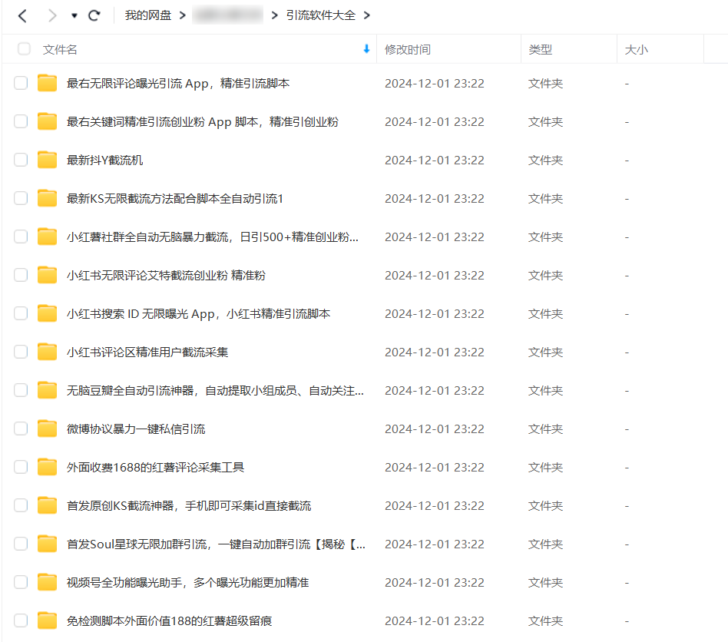Check the box for 小红书评论区精准用户截流采集

tap(21, 352)
